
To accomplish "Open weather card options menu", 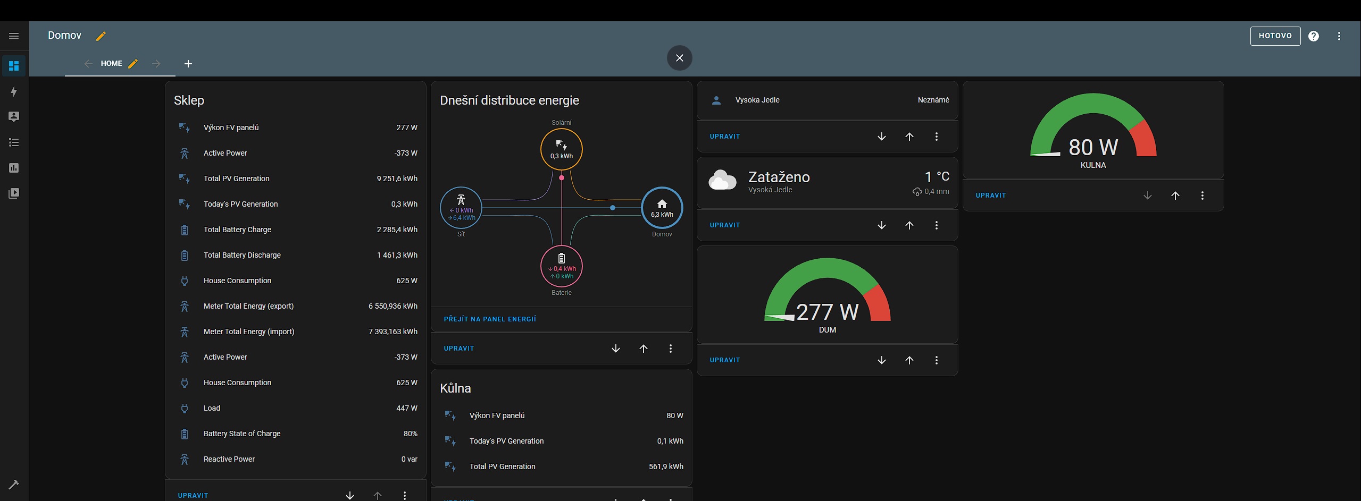I will (x=937, y=225).
